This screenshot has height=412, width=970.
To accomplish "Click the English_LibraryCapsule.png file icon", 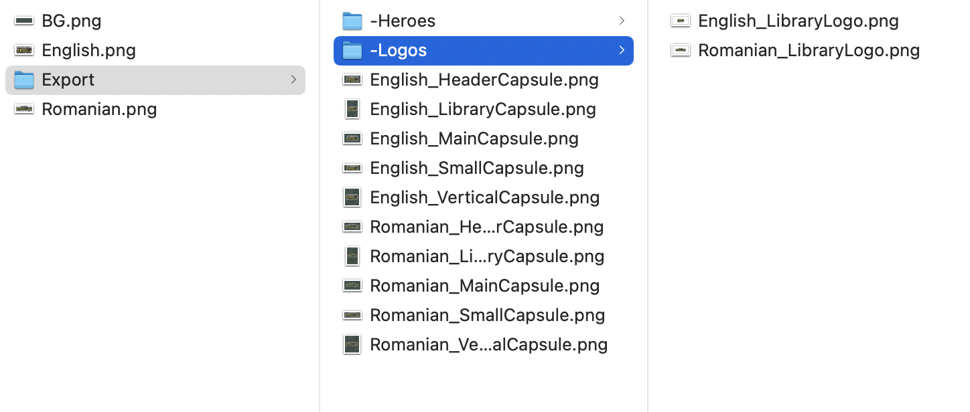I will [352, 109].
